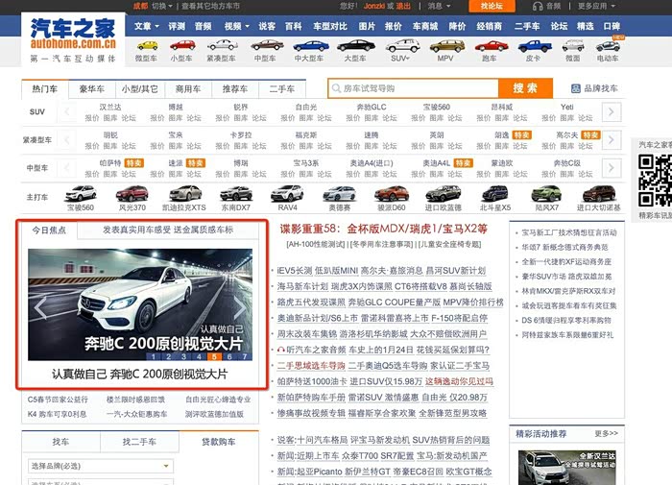
Task: Select the 骏派D60 orange car thumbnail
Action: tap(392, 193)
